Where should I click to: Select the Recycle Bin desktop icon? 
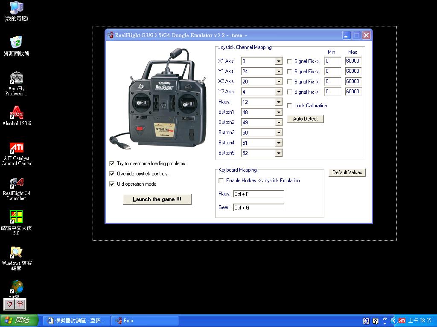pos(17,46)
